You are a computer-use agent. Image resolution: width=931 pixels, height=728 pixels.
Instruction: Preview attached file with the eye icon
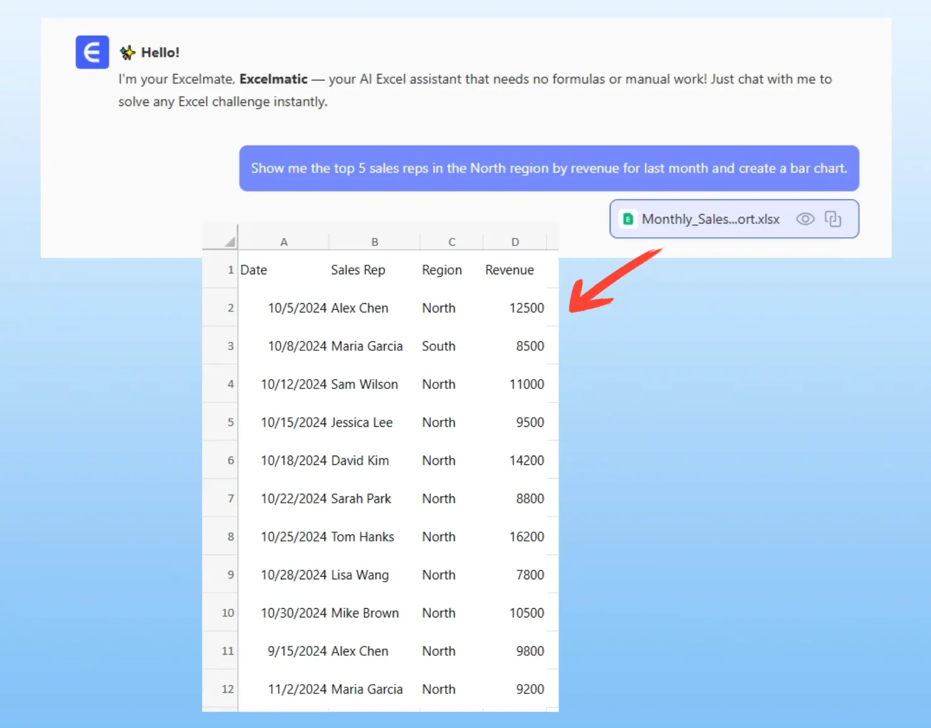(x=805, y=219)
